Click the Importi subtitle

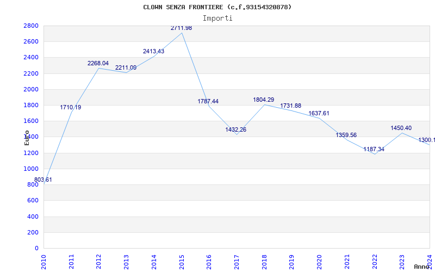(217, 18)
